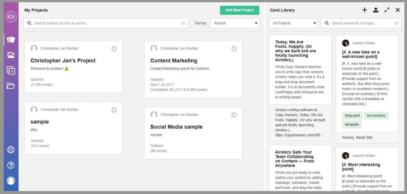Image resolution: width=407 pixels, height=194 pixels.
Task: Select the 'Most interesting point' card title
Action: (361, 167)
